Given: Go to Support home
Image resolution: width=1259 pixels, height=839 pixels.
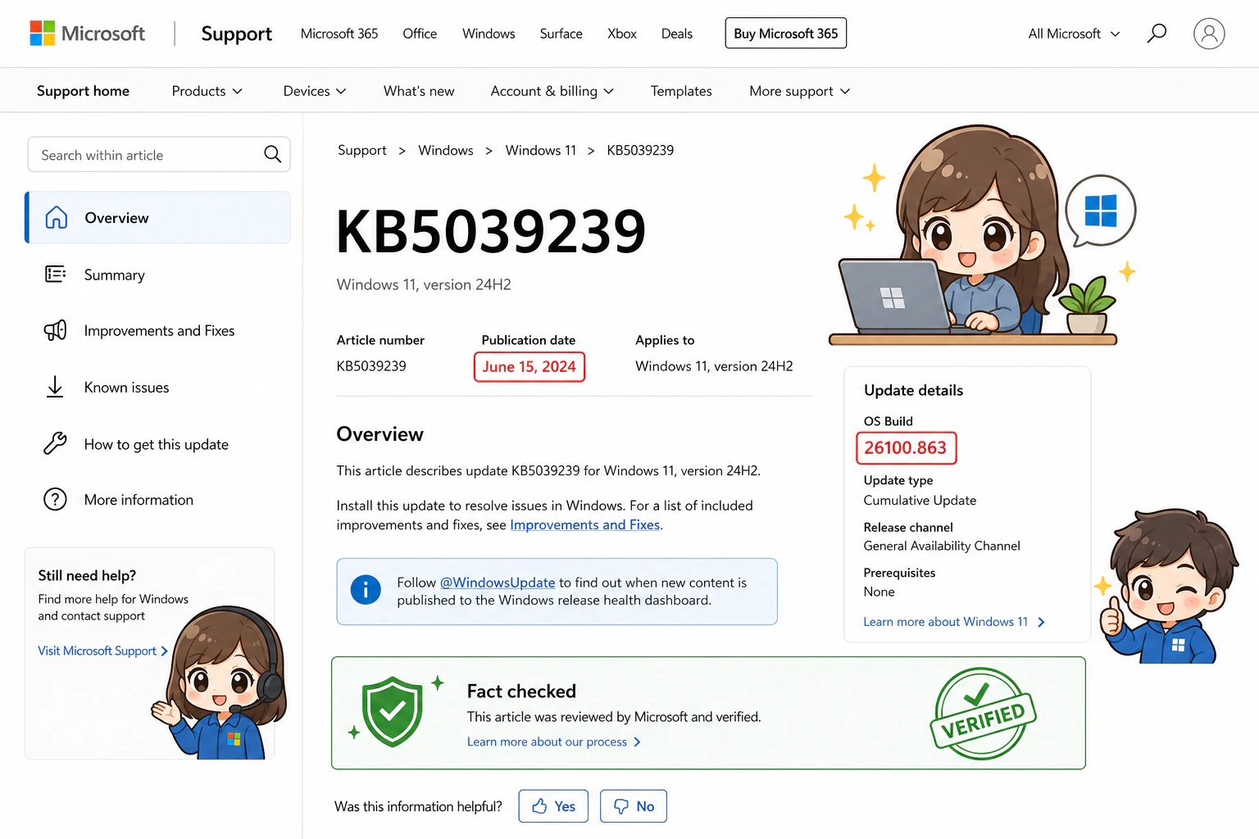Looking at the screenshot, I should coord(83,91).
